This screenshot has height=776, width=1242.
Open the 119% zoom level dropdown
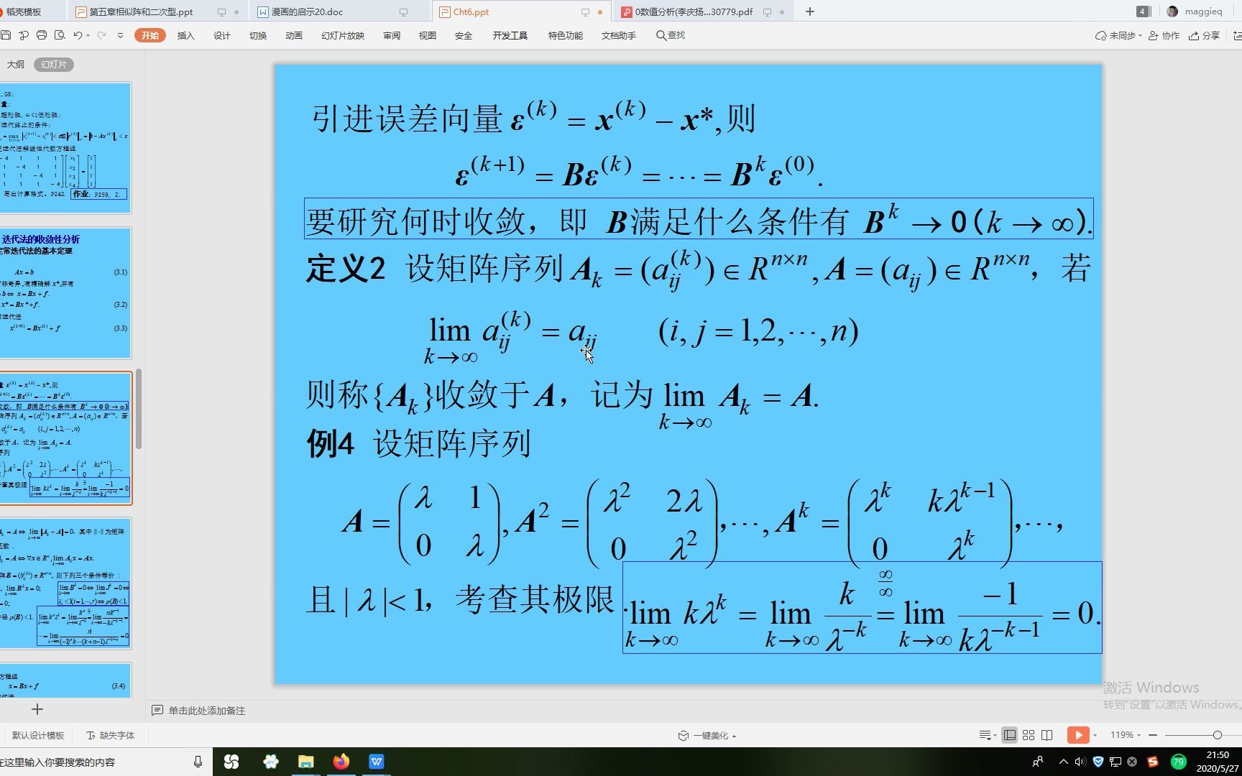click(1126, 735)
